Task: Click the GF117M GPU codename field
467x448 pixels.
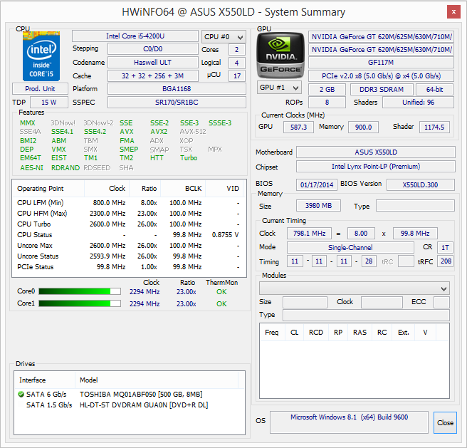Action: 381,63
